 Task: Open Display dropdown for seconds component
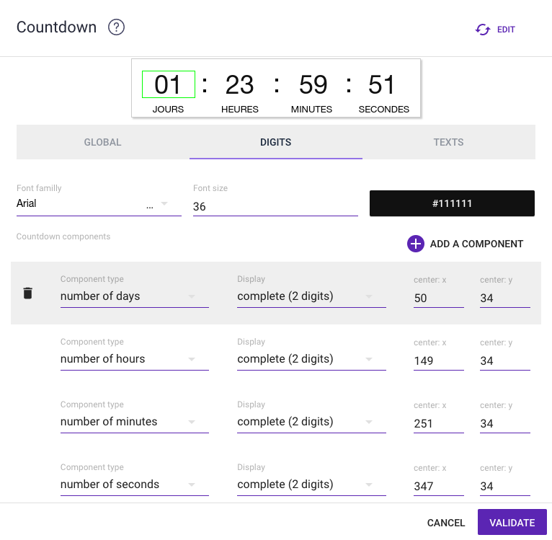point(311,484)
